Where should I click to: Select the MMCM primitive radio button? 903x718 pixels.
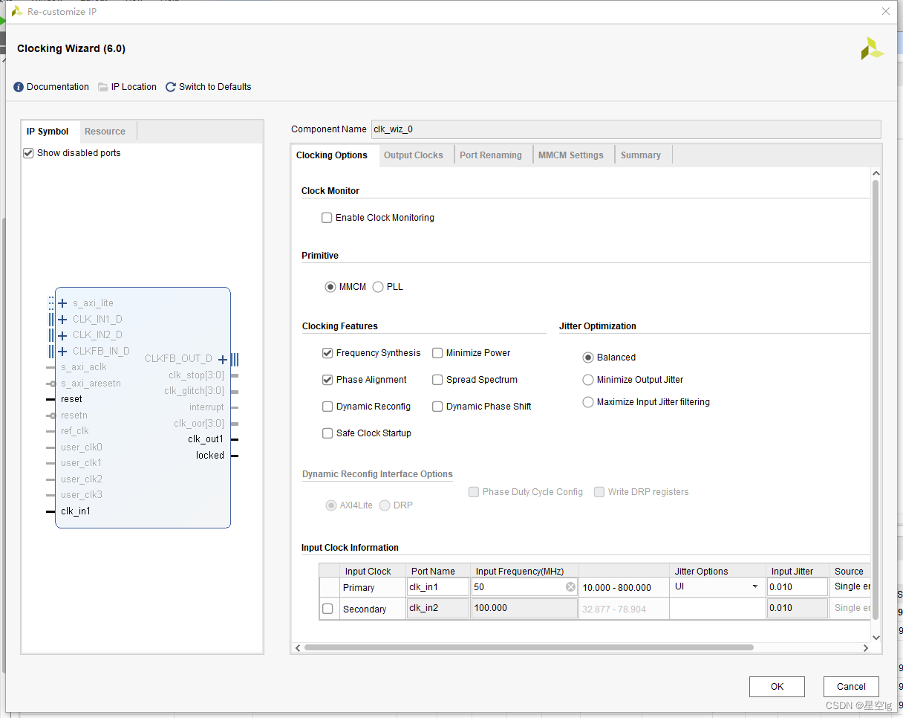coord(330,287)
